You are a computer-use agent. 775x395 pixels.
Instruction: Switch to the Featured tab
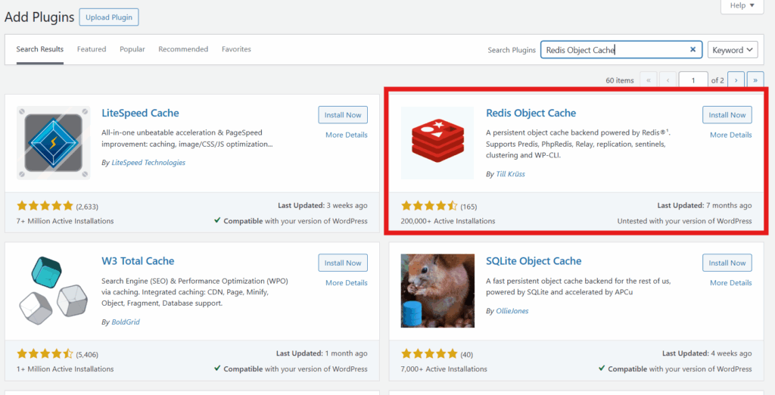click(x=92, y=49)
